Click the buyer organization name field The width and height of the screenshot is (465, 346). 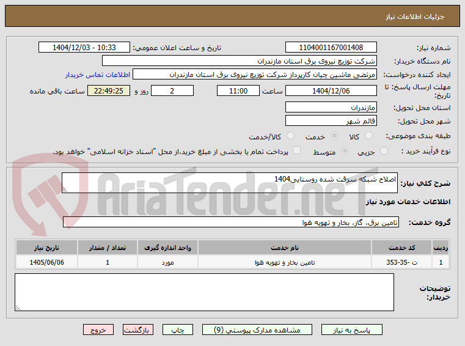coord(240,61)
